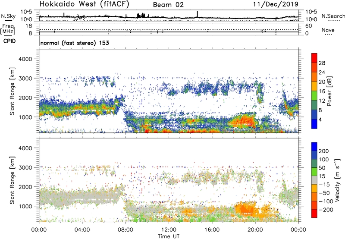Click the 'Nave' legend label
Image resolution: width=345 pixels, height=239 pixels.
click(328, 30)
